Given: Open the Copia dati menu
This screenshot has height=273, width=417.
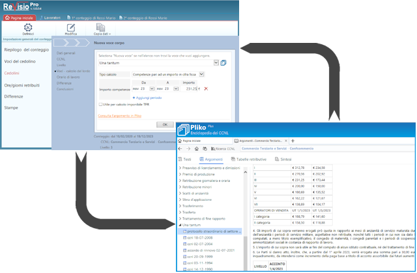Looking at the screenshot, I should click(101, 29).
